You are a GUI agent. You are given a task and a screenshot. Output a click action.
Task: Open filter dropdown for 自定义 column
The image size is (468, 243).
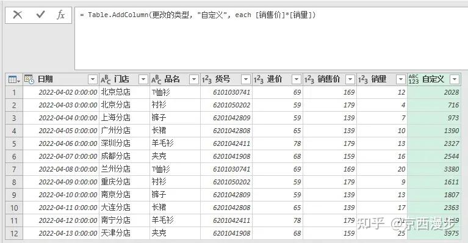pyautogui.click(x=455, y=79)
